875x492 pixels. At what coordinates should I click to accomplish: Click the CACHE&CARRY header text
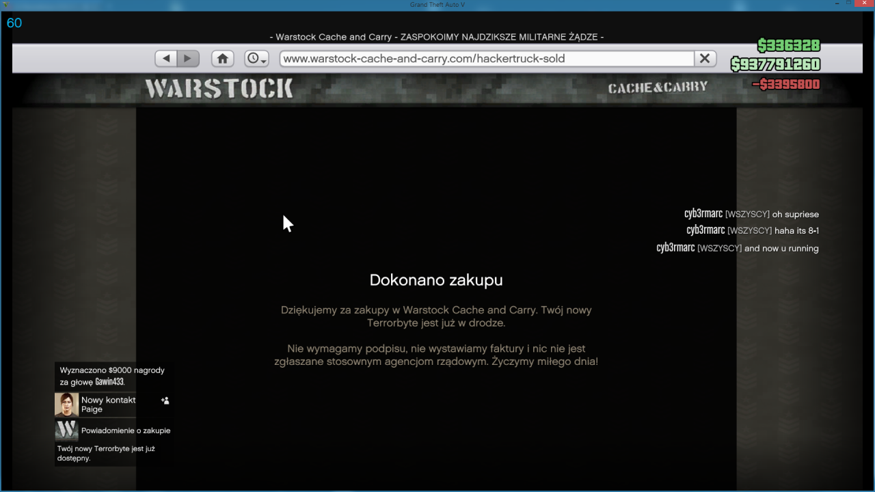658,87
